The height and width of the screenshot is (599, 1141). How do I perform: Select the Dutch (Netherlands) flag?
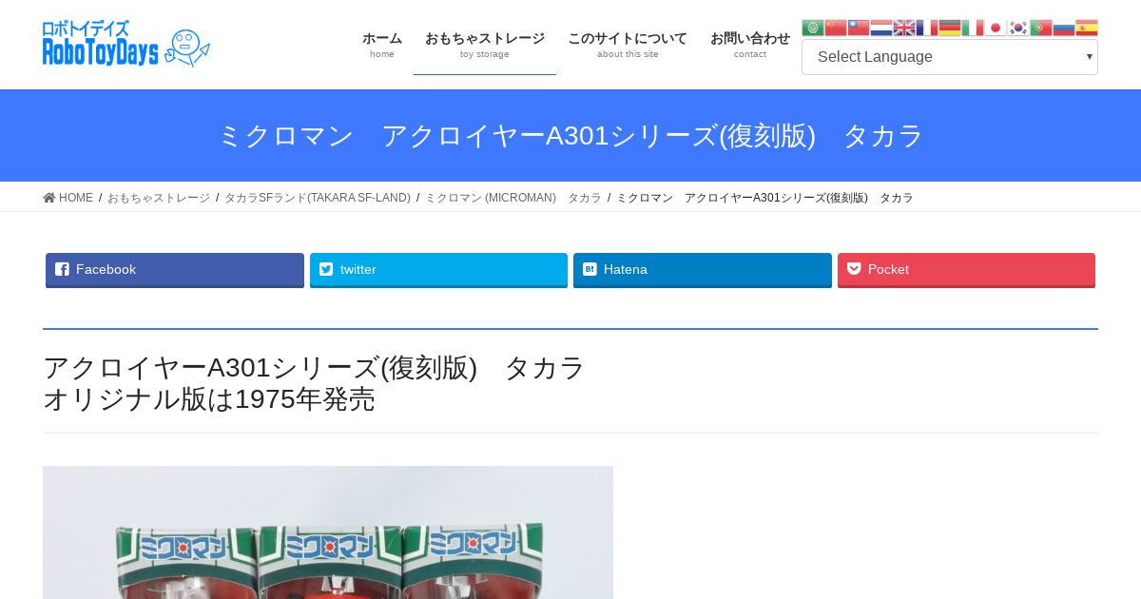tap(881, 28)
